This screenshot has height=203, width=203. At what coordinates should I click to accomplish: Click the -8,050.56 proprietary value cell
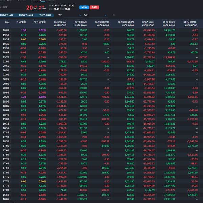tap(193, 97)
